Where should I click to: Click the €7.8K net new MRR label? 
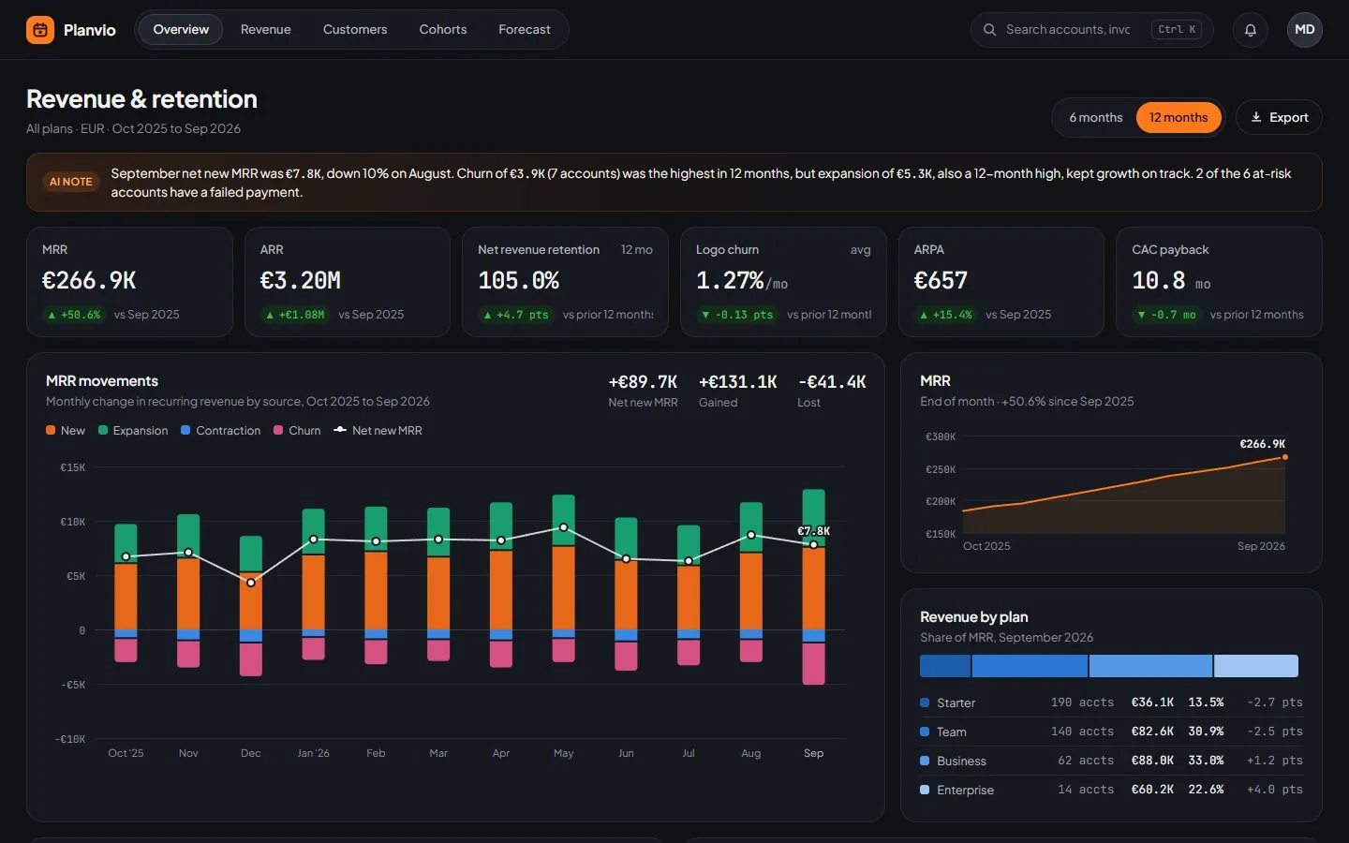[813, 531]
